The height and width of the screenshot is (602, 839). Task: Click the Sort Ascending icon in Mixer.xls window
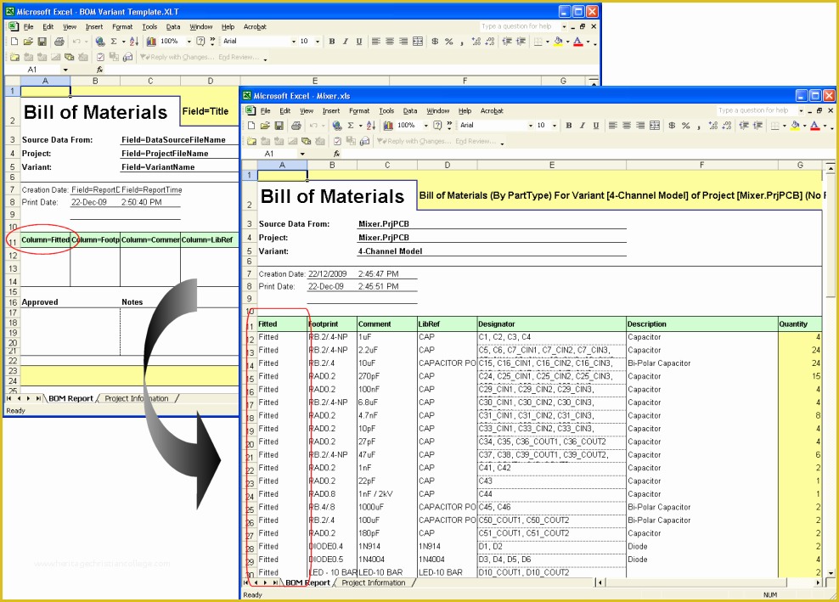pos(371,125)
